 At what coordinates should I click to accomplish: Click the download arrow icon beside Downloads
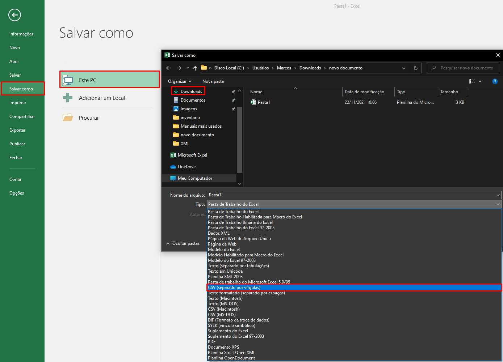point(176,91)
